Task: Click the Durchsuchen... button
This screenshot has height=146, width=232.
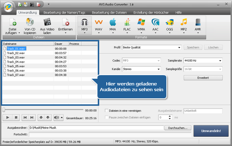Action: coord(178,127)
